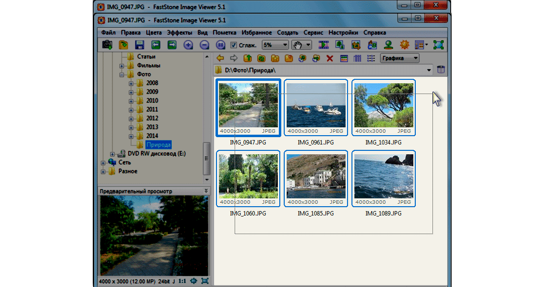Click the zoom out magnifier icon
The height and width of the screenshot is (287, 538).
tap(204, 45)
